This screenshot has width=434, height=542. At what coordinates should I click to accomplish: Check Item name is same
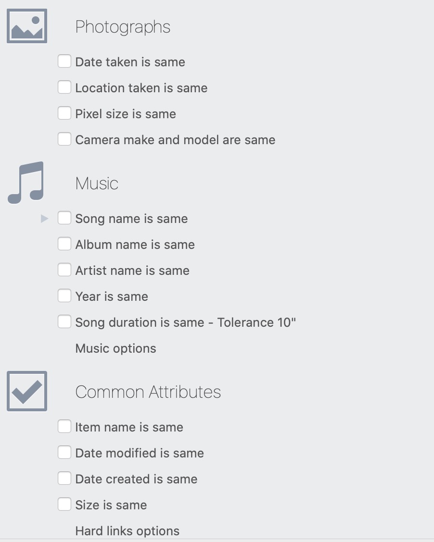[64, 426]
